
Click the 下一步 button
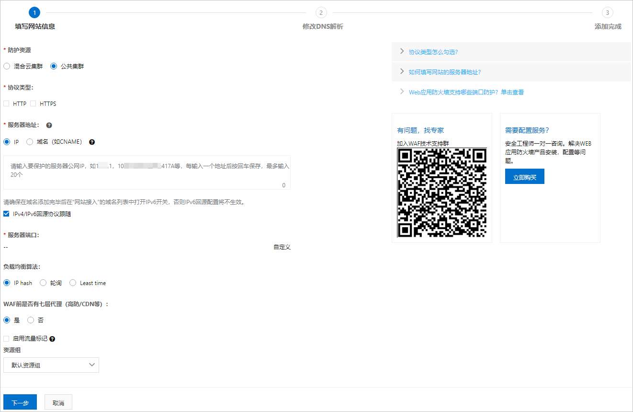coord(20,402)
